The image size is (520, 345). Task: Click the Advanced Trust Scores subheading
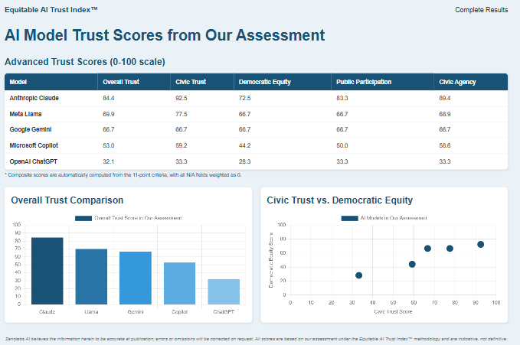tap(85, 62)
